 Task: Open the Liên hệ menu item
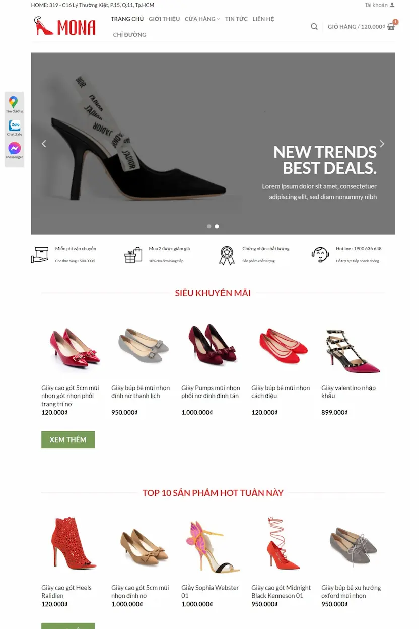pos(263,19)
